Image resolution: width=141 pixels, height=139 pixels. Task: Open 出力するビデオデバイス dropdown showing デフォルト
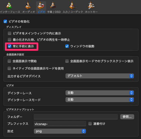(x=100, y=76)
